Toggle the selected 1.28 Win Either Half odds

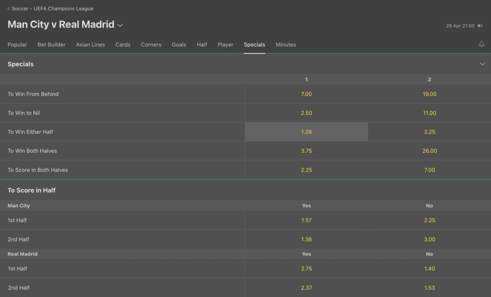306,132
